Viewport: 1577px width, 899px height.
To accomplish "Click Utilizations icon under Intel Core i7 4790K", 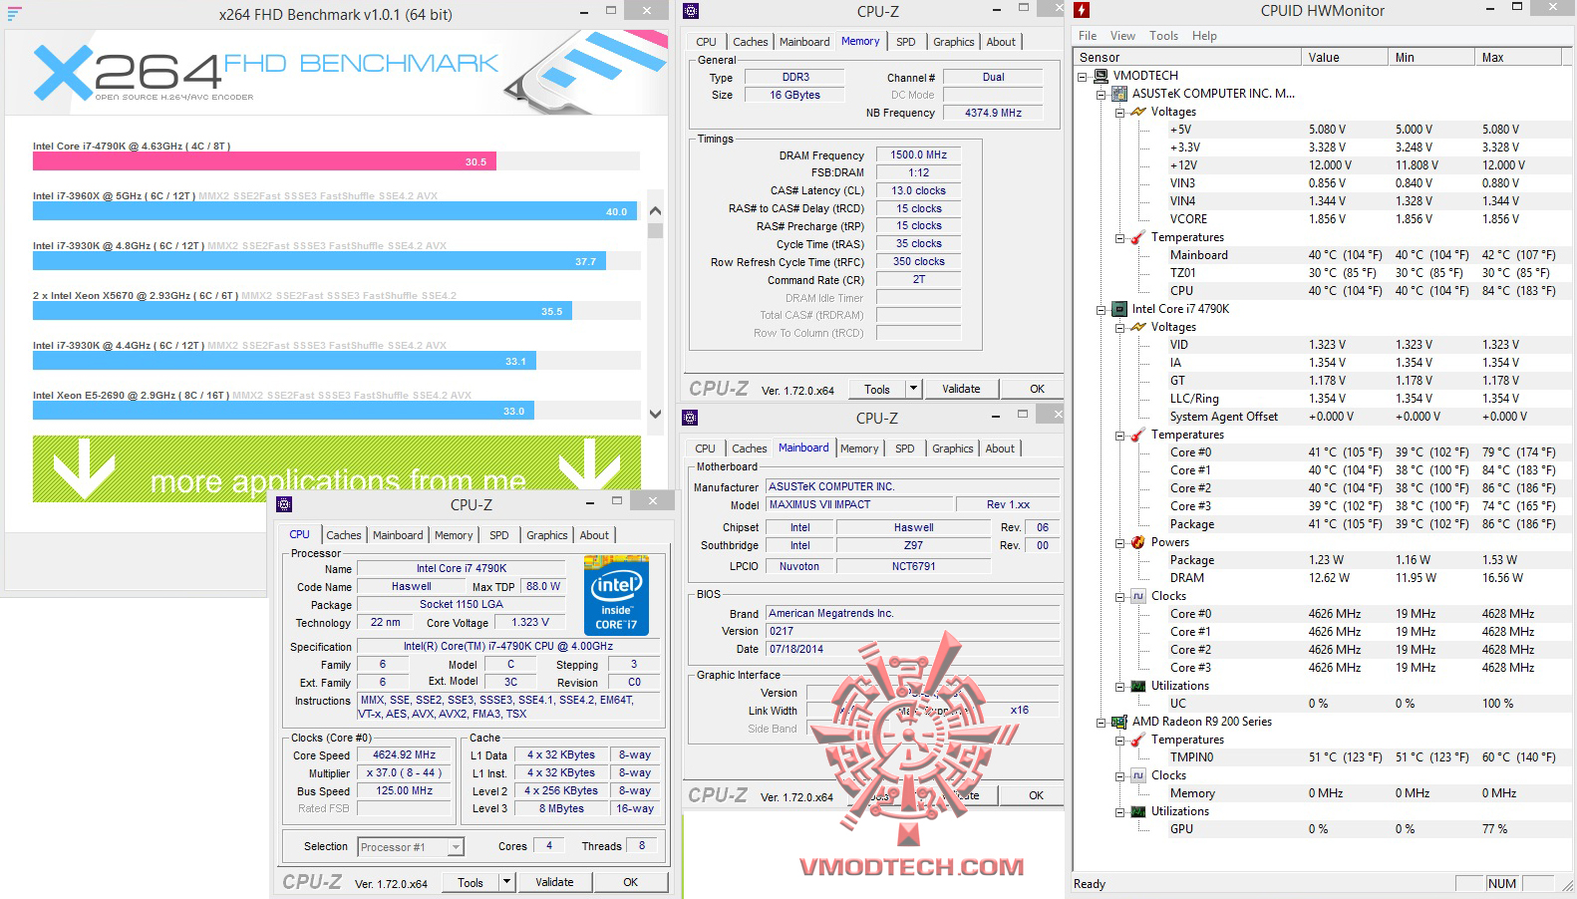I will pyautogui.click(x=1137, y=686).
